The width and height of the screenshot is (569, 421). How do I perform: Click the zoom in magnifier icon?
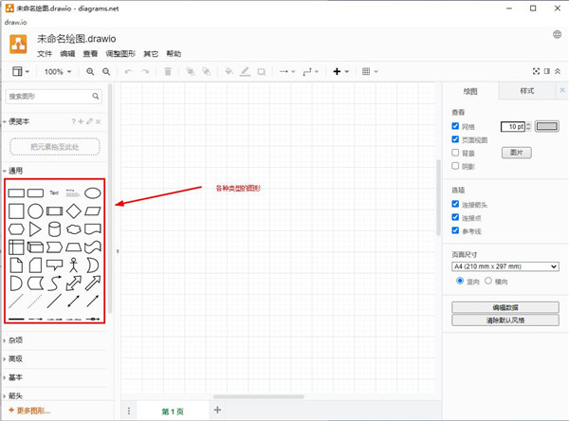(91, 71)
